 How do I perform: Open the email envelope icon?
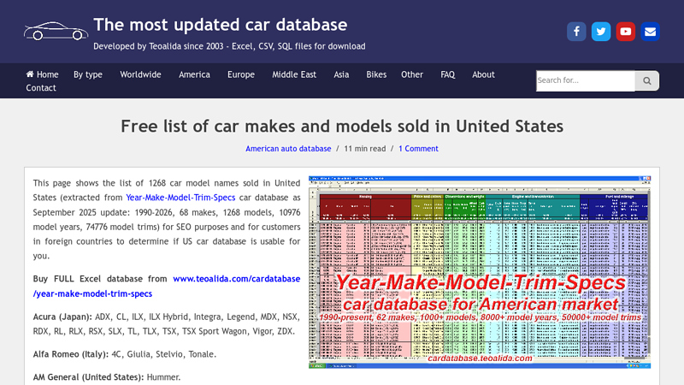coord(650,32)
